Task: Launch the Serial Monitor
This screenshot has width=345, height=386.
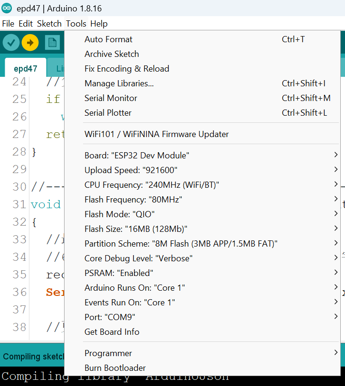Action: pos(111,98)
